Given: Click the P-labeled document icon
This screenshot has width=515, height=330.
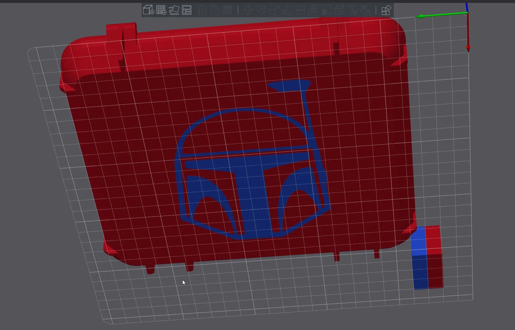Looking at the screenshot, I should (x=215, y=10).
